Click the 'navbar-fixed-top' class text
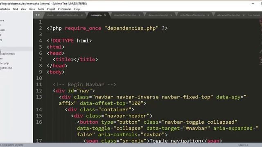 click(x=186, y=97)
